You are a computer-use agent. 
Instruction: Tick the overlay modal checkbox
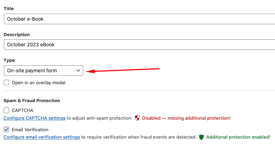[6, 82]
